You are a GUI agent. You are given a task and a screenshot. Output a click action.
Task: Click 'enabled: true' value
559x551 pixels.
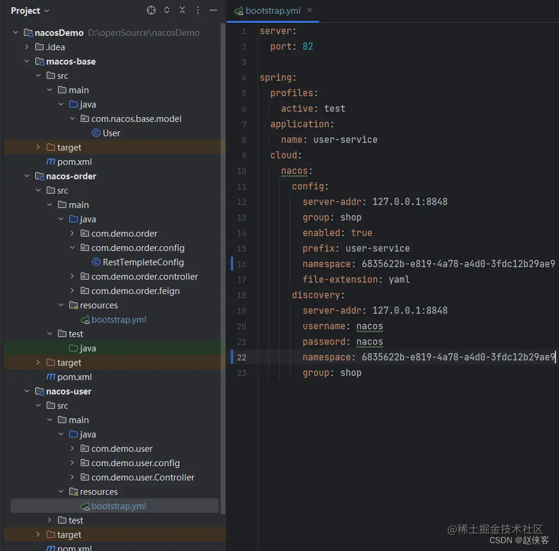362,232
